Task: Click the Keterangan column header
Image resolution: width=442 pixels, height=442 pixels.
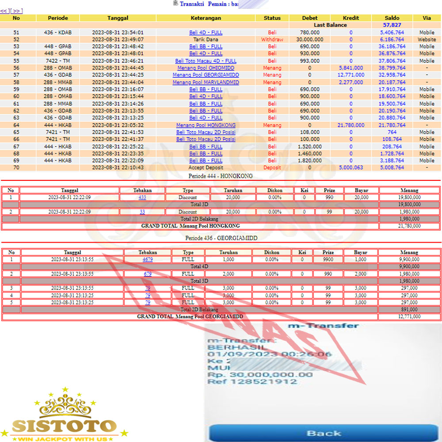Action: 206,18
